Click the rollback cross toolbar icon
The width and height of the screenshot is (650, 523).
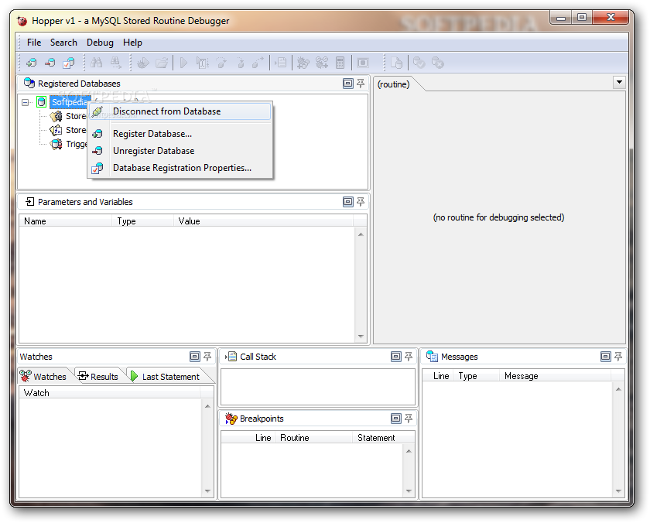point(438,63)
